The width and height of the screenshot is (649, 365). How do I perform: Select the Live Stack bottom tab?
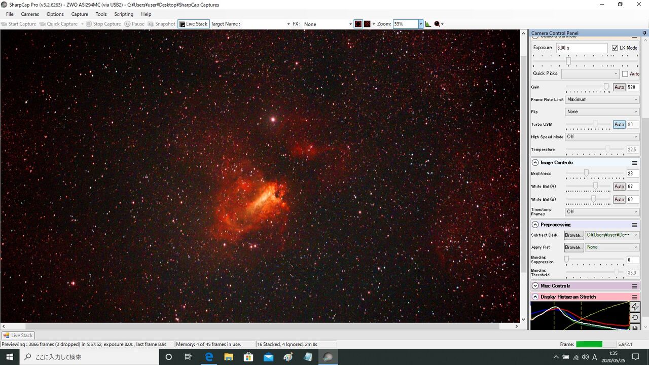pyautogui.click(x=18, y=335)
